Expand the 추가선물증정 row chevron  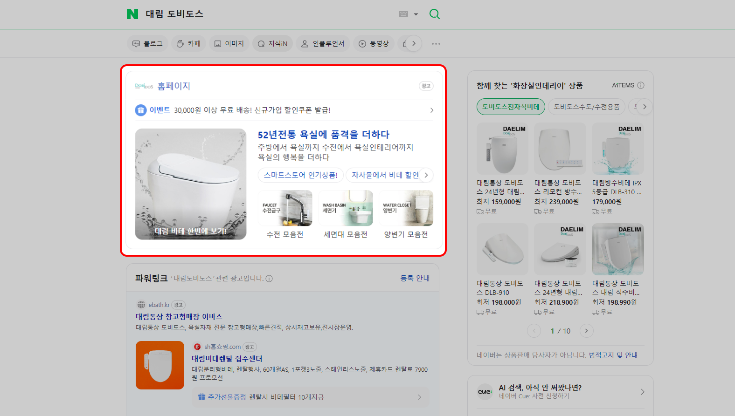coord(419,397)
